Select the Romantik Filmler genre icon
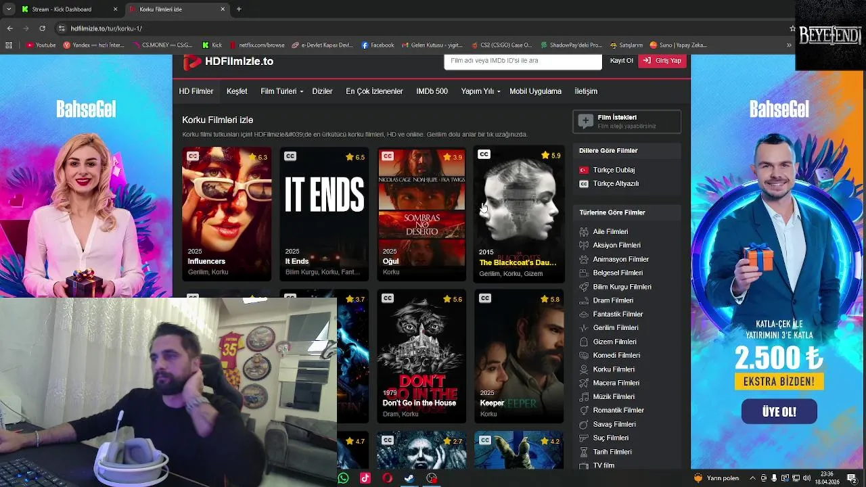The height and width of the screenshot is (487, 866). coord(584,411)
